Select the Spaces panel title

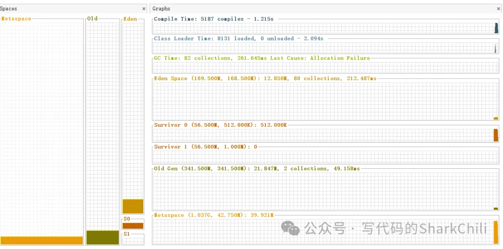click(8, 8)
